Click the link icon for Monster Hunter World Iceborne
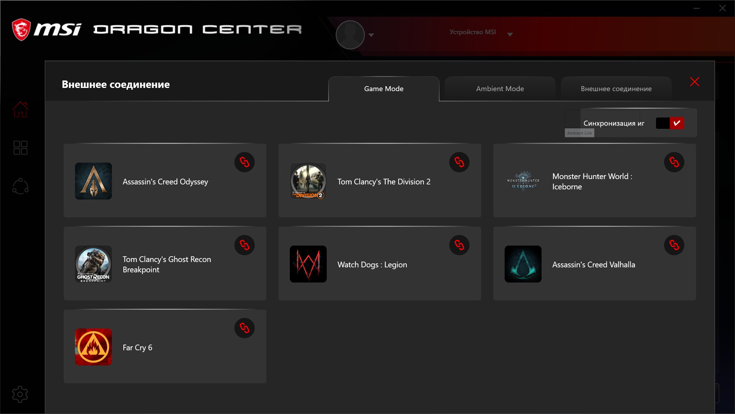This screenshot has width=735, height=414. tap(674, 162)
